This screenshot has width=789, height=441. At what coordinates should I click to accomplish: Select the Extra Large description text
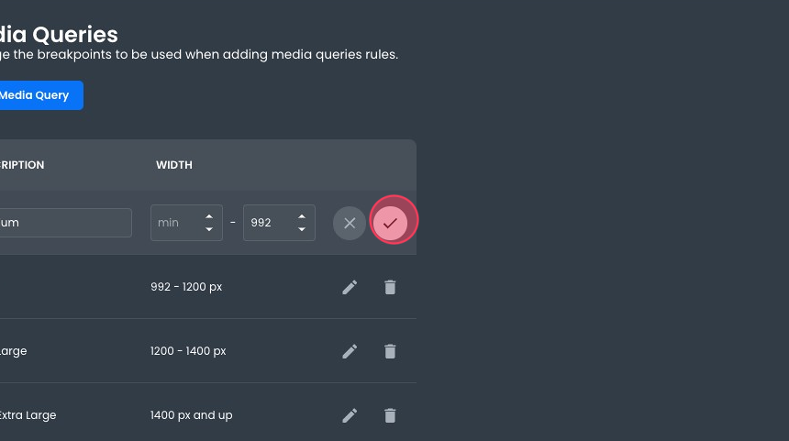pyautogui.click(x=28, y=415)
